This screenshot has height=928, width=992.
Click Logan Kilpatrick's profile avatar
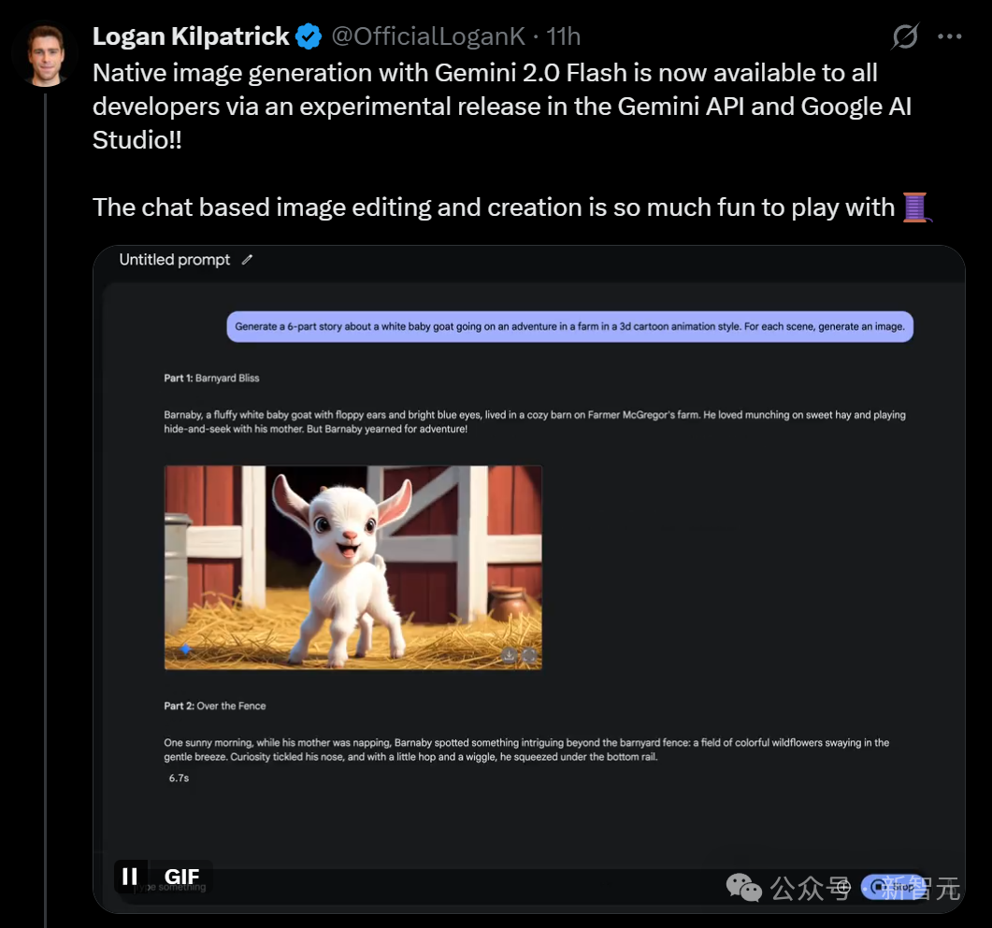tap(44, 52)
